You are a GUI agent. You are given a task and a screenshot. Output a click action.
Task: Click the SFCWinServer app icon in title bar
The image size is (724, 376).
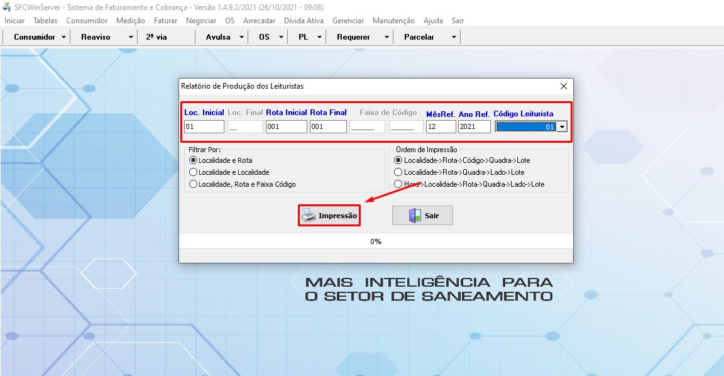pos(7,8)
